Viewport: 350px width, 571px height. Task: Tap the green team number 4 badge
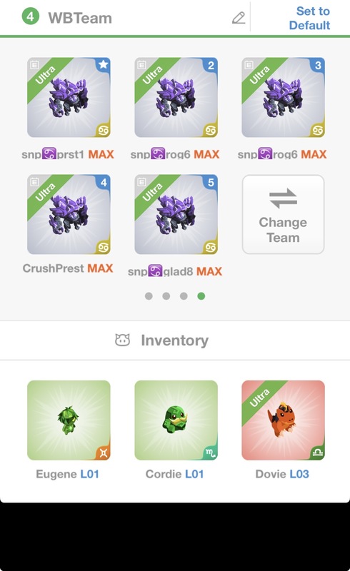31,16
